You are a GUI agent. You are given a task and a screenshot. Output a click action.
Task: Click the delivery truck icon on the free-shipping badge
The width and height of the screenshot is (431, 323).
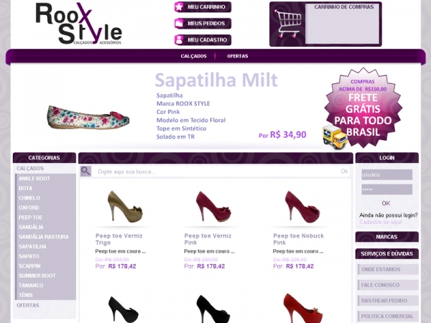[335, 137]
